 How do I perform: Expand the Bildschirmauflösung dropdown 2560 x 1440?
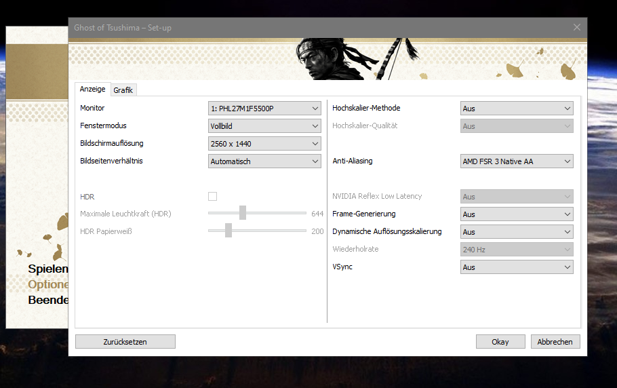264,144
